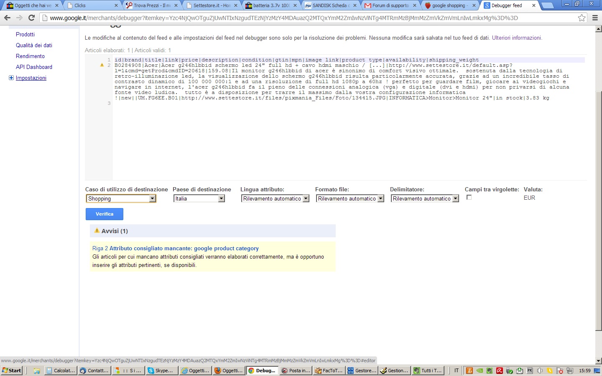Click the volume speaker tray icon
The height and width of the screenshot is (376, 602).
tap(540, 371)
